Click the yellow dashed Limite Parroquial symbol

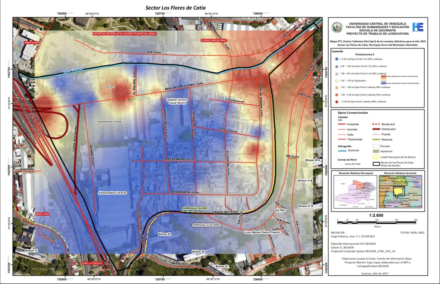pyautogui.click(x=376, y=157)
